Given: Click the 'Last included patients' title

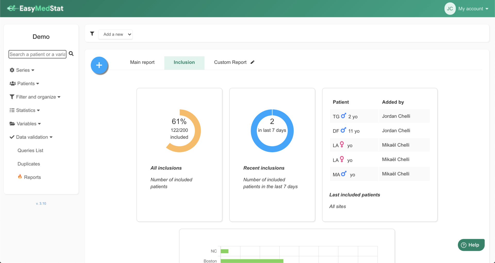Looking at the screenshot, I should pos(354,195).
